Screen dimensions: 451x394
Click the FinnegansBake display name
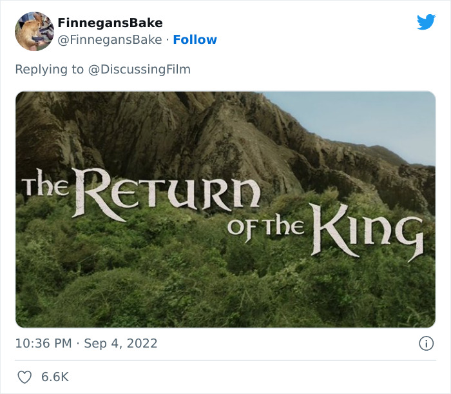(x=110, y=23)
